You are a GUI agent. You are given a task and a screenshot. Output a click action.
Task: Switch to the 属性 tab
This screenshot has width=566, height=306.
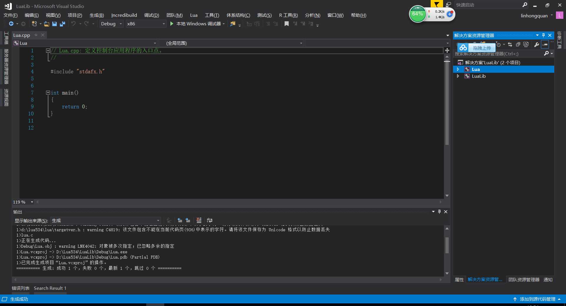[459, 279]
